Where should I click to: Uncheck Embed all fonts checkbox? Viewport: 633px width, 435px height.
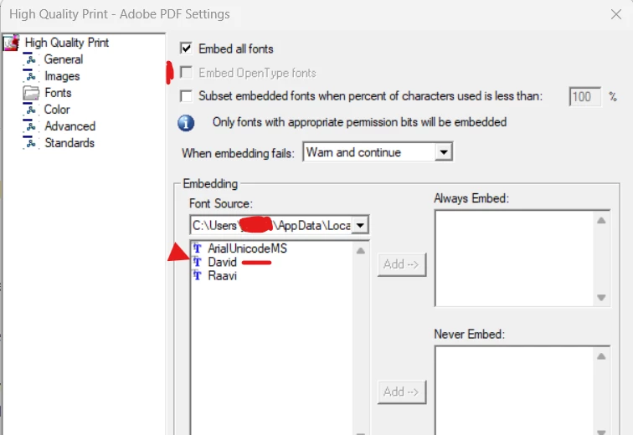(186, 49)
